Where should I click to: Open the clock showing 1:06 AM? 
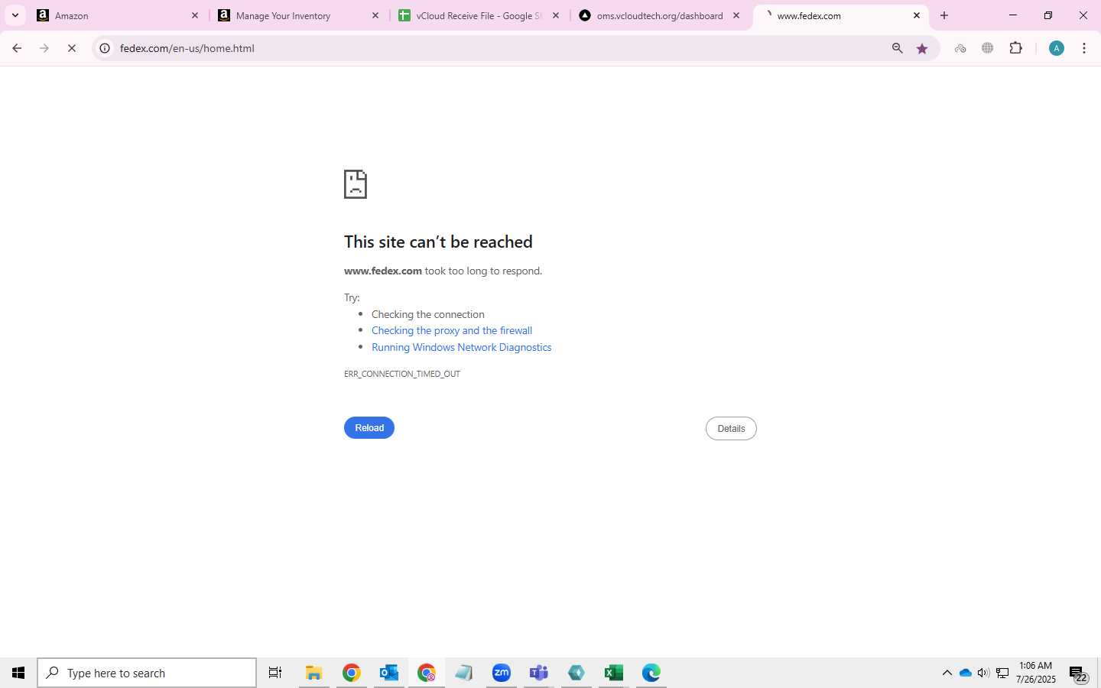(1036, 673)
